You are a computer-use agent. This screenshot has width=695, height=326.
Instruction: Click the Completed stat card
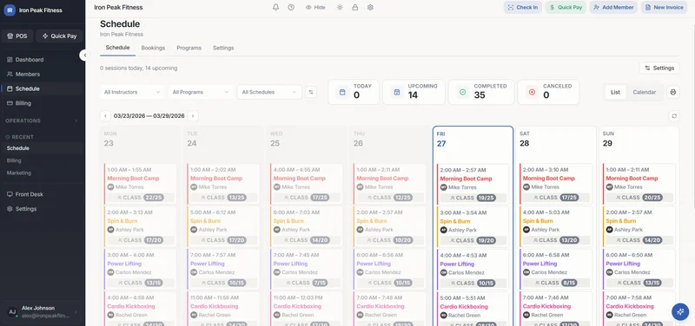coord(481,92)
